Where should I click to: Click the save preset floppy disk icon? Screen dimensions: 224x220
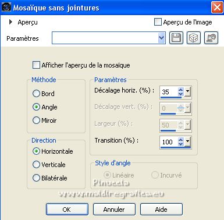[x=176, y=38]
